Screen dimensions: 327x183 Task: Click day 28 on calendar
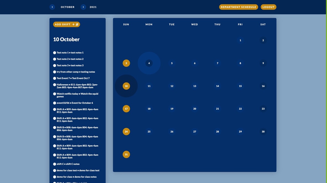pos(218,131)
